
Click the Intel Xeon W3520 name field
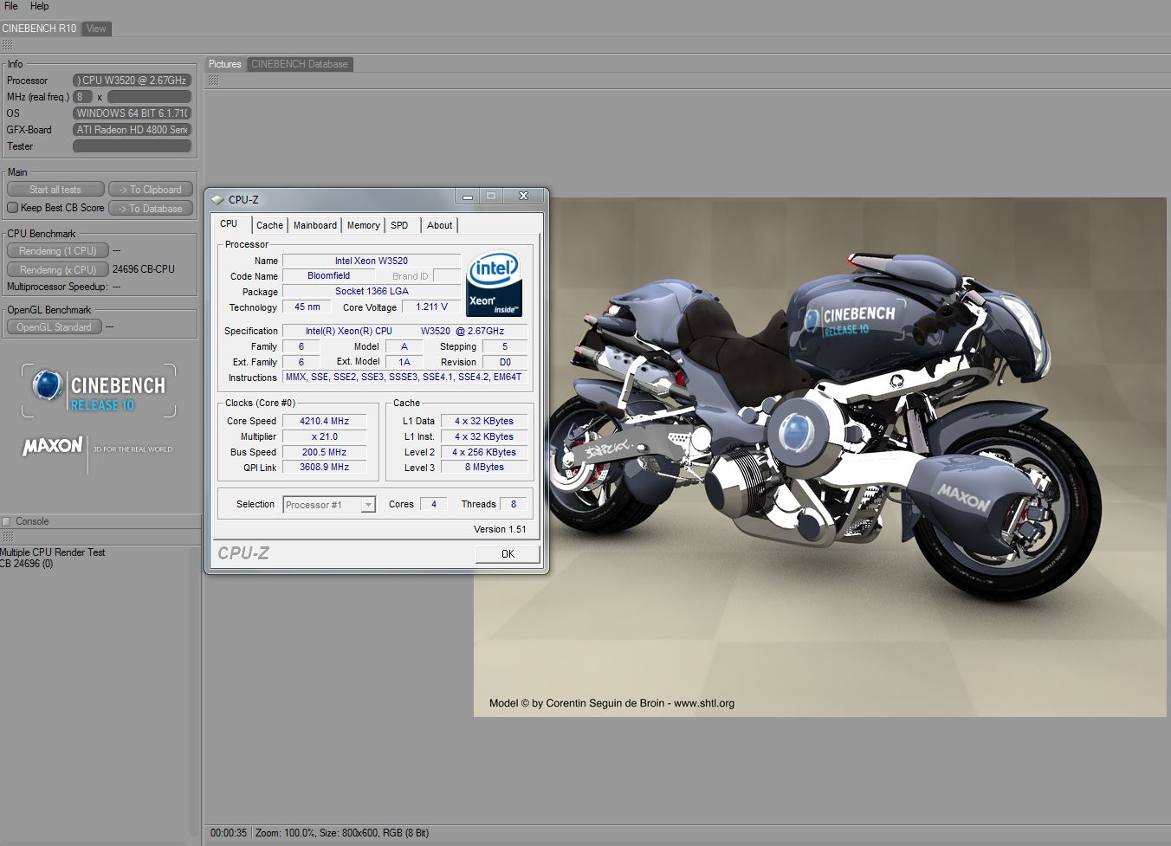(x=372, y=261)
